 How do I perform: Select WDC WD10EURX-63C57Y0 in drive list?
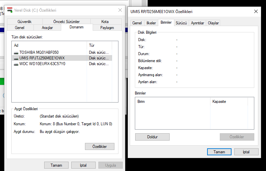[62, 64]
